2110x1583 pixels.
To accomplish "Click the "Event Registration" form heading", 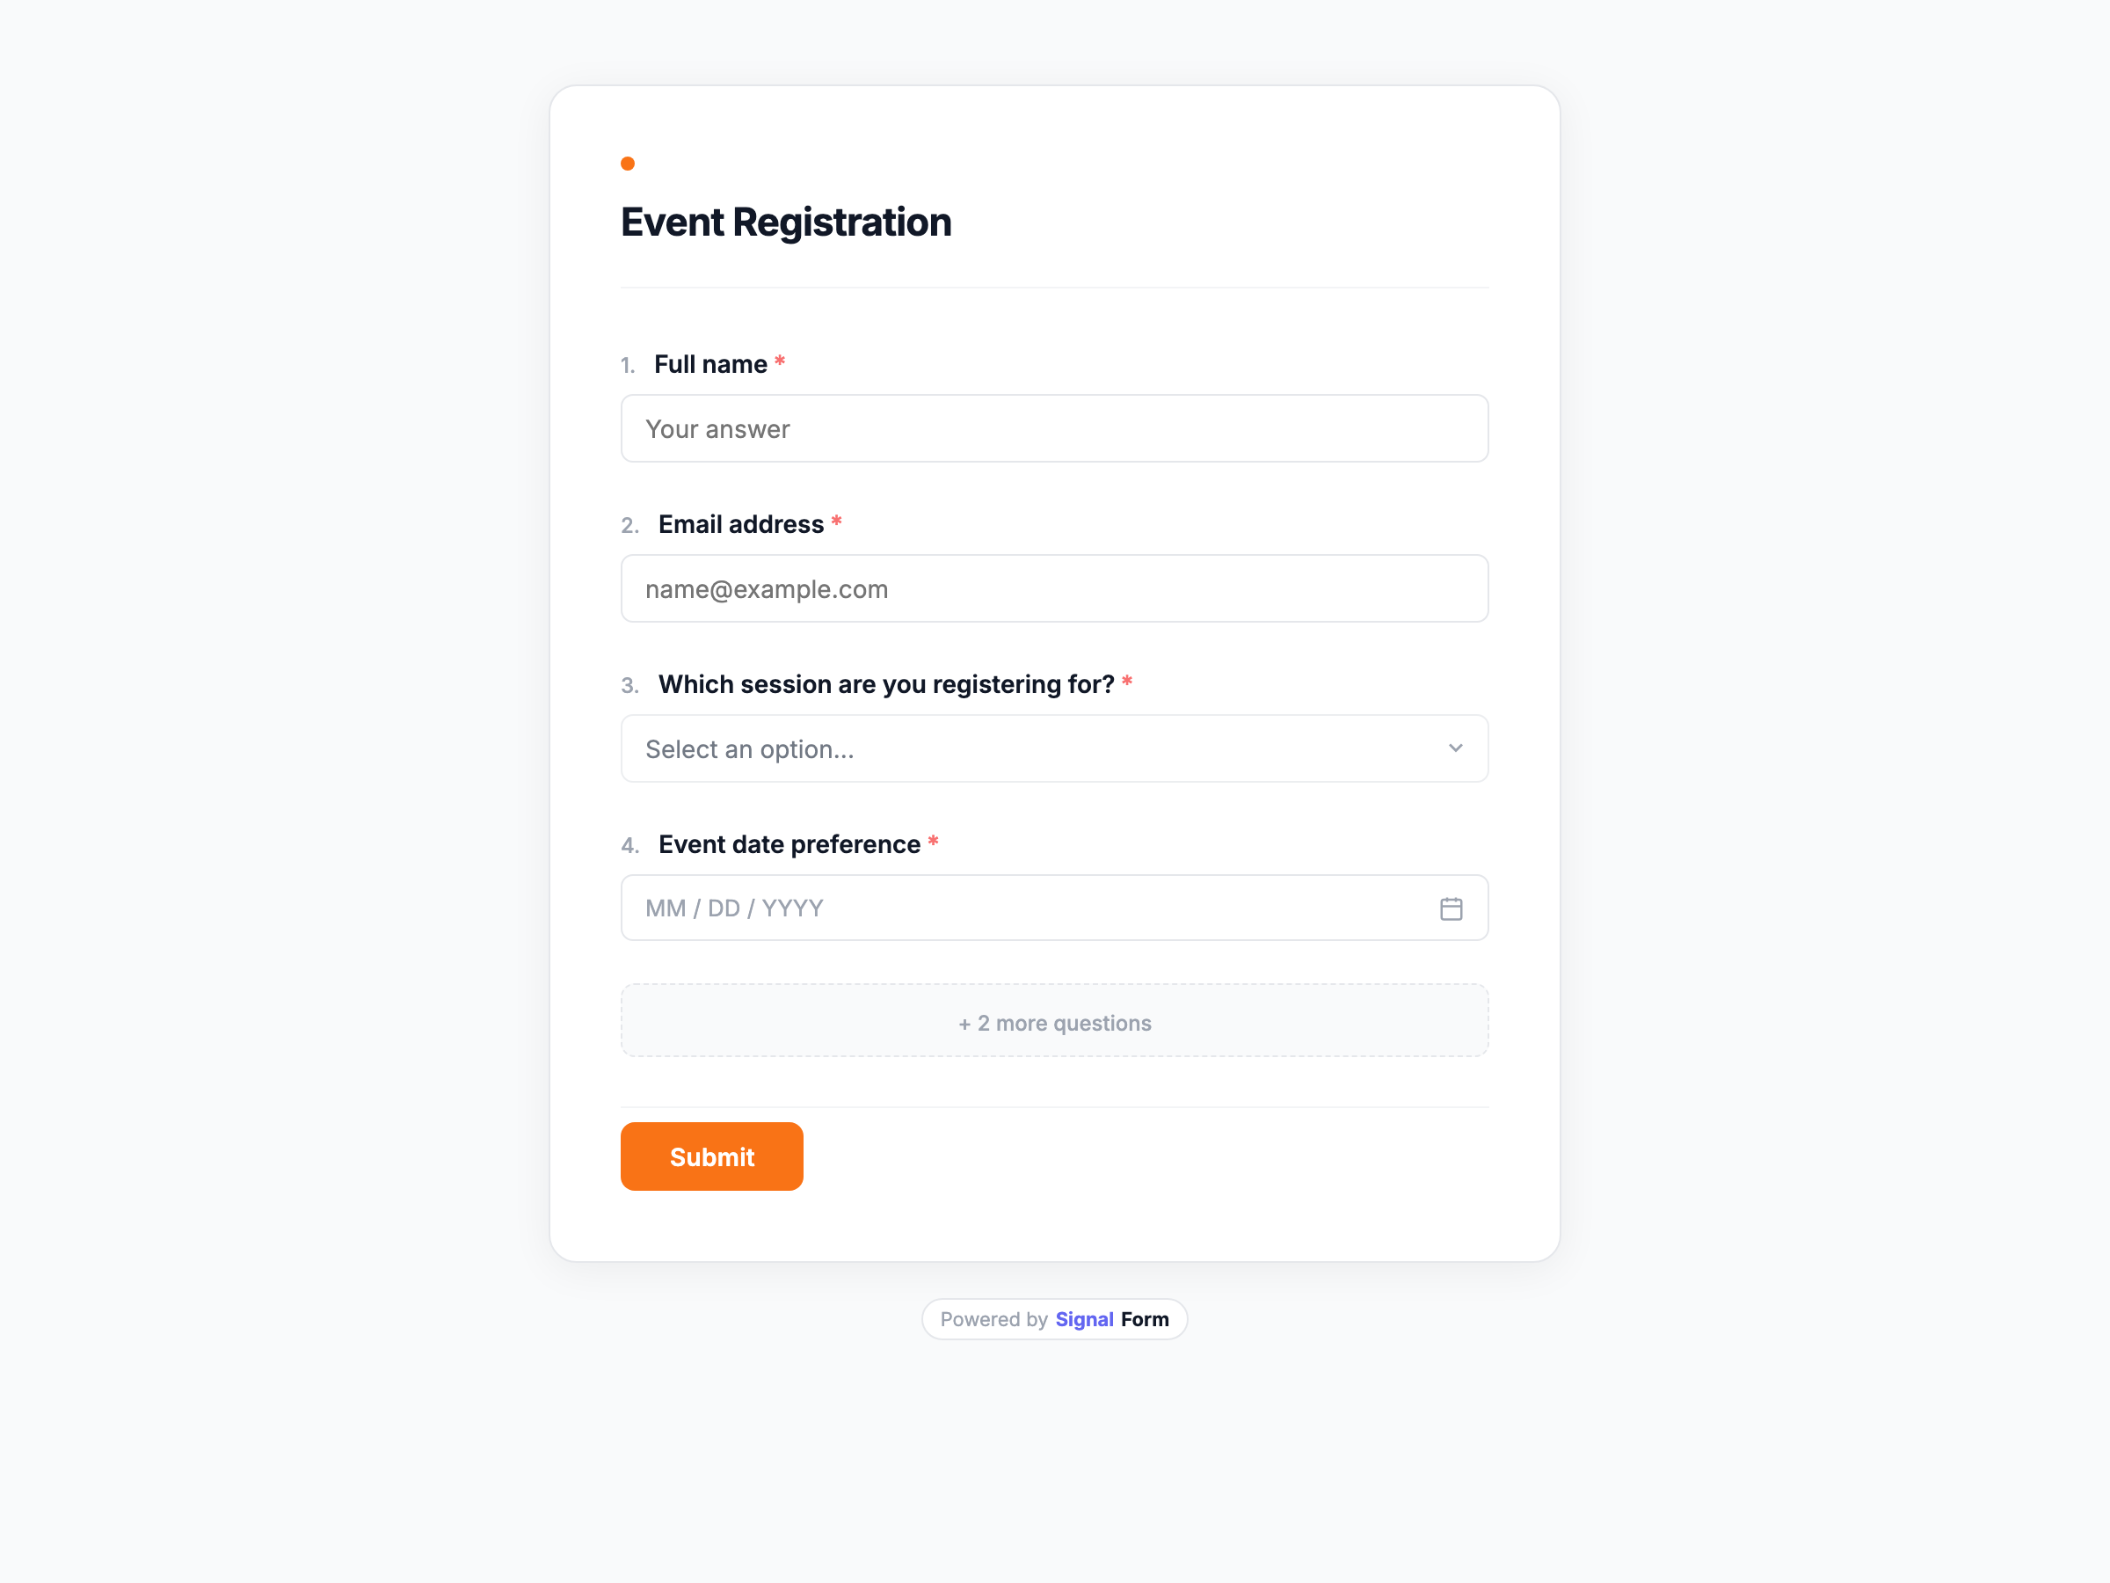I will point(786,222).
